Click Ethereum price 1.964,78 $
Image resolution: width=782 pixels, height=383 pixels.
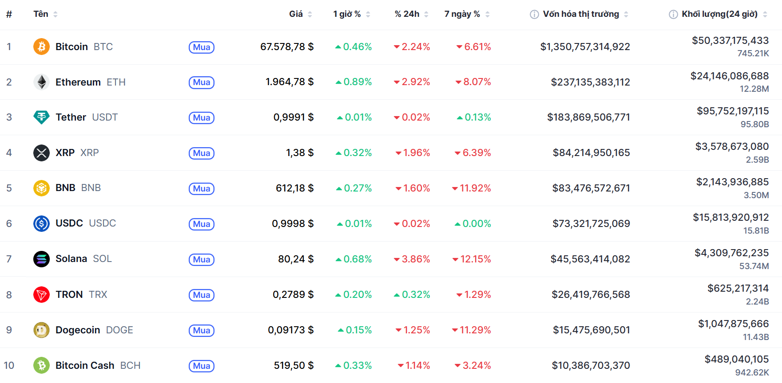[290, 82]
